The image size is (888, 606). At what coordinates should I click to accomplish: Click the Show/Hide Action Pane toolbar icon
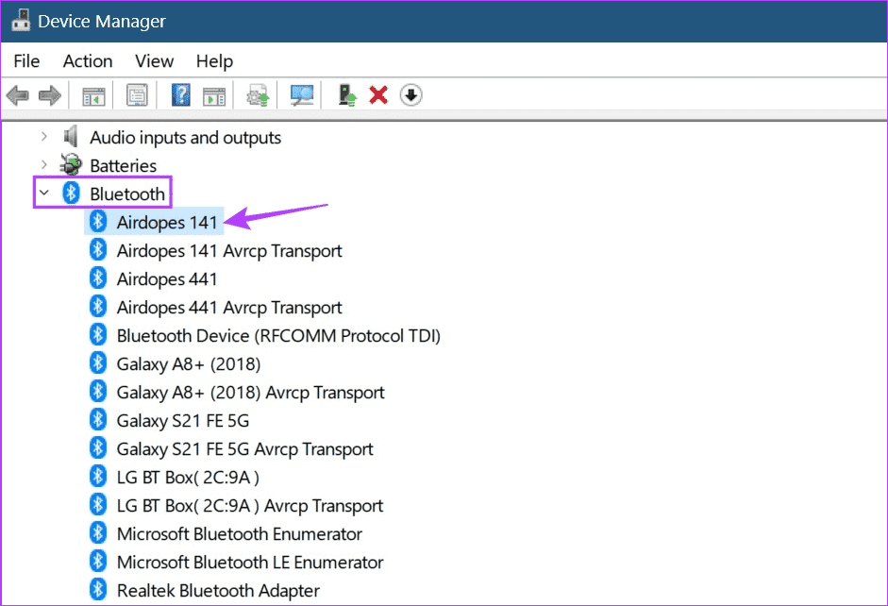[x=214, y=95]
